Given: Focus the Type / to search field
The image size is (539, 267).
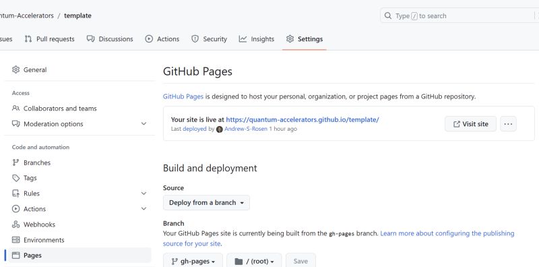Looking at the screenshot, I should [459, 16].
